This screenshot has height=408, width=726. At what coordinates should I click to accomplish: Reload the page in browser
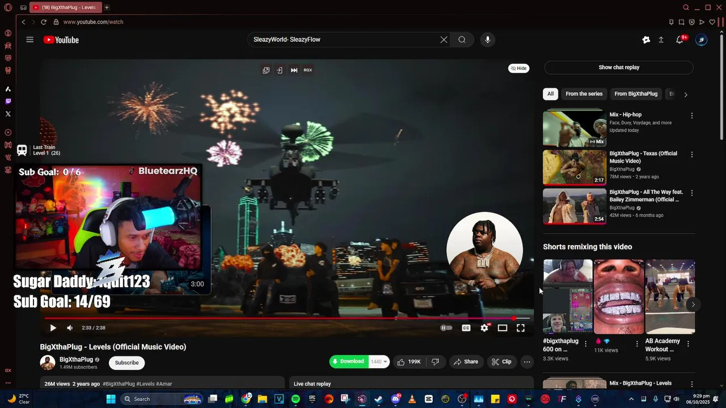point(44,22)
